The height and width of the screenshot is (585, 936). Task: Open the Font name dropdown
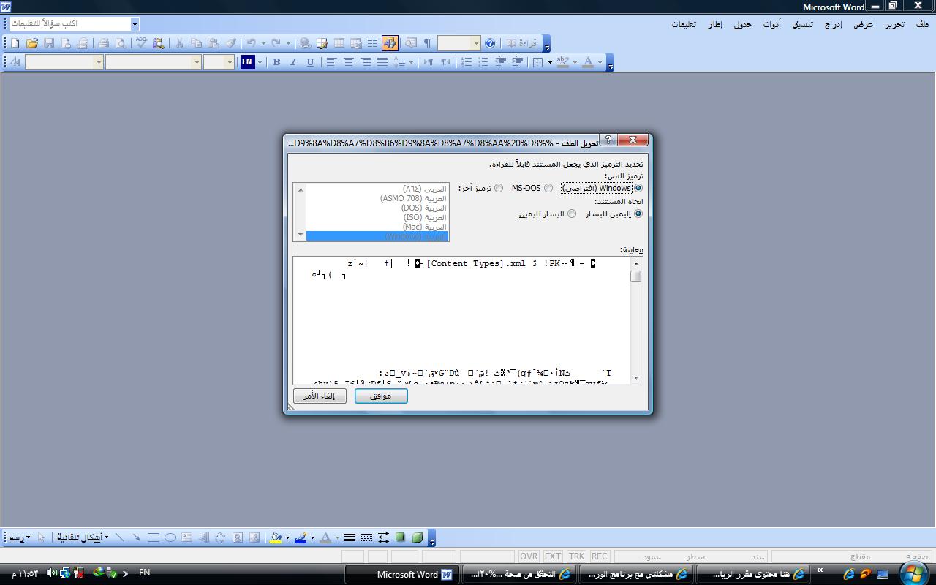tap(197, 62)
